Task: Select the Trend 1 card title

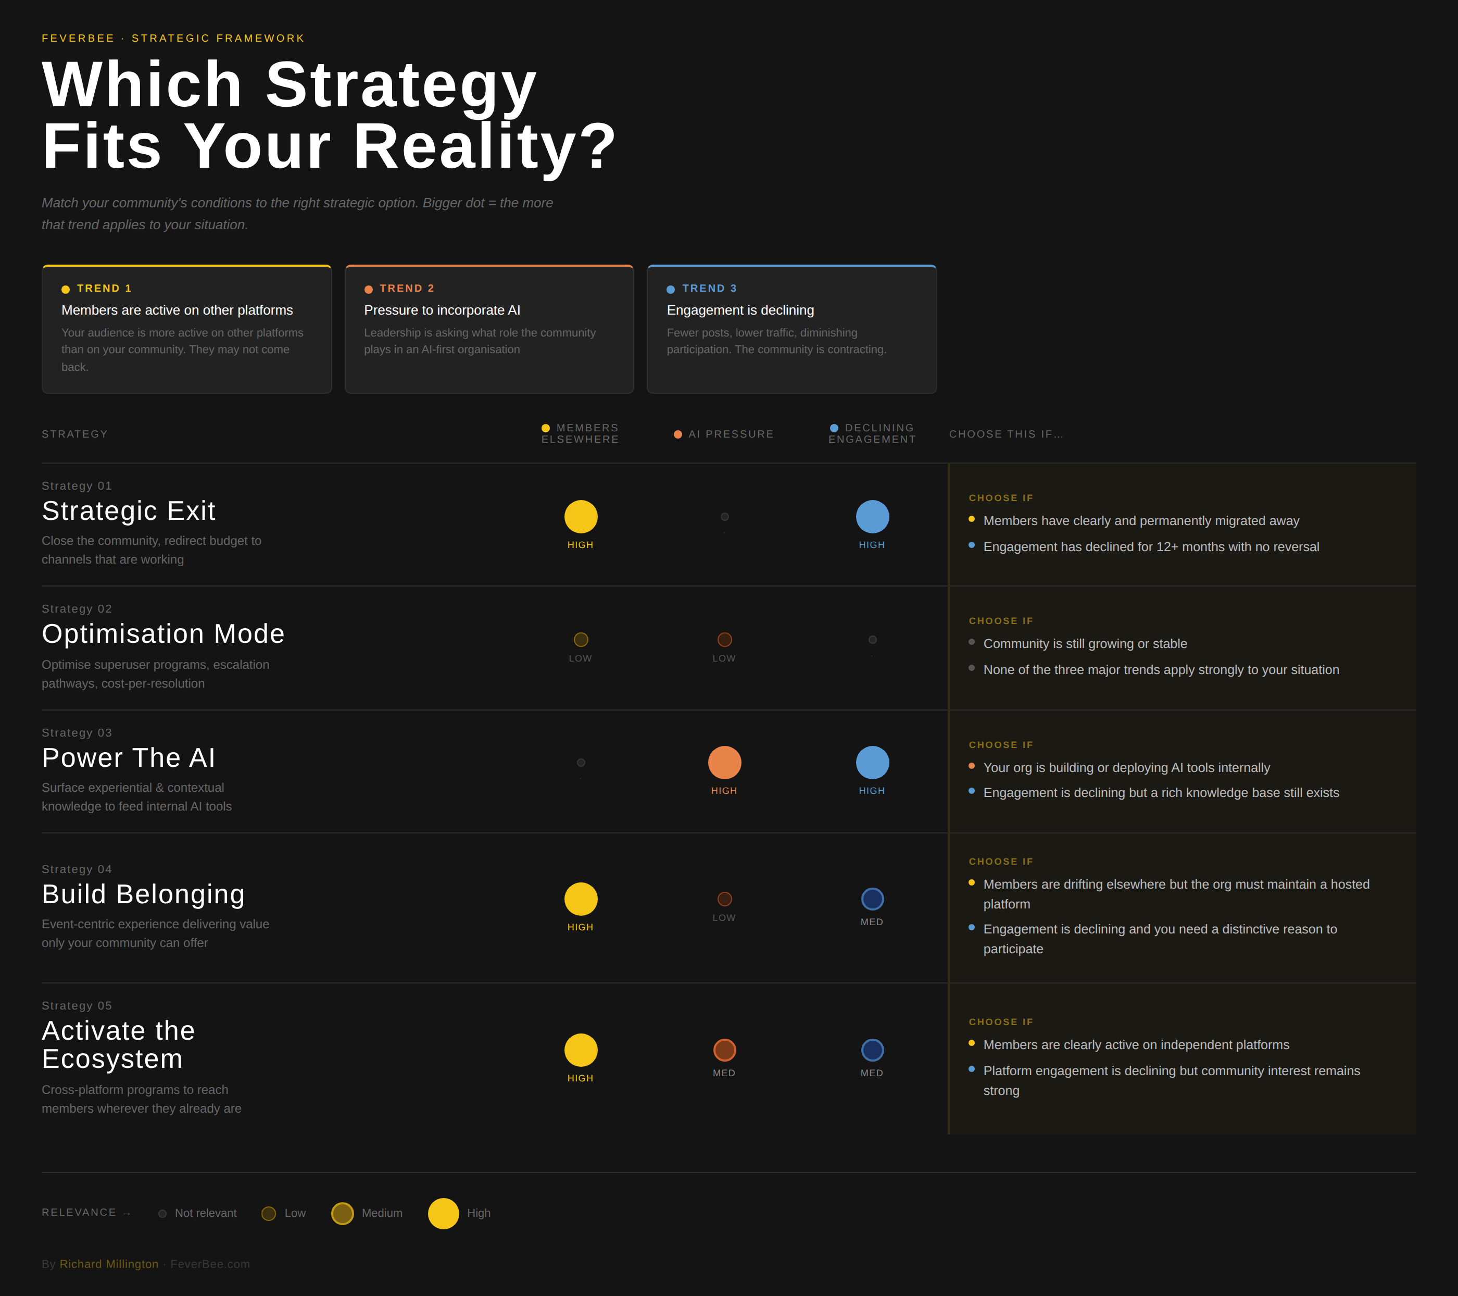Action: [177, 310]
